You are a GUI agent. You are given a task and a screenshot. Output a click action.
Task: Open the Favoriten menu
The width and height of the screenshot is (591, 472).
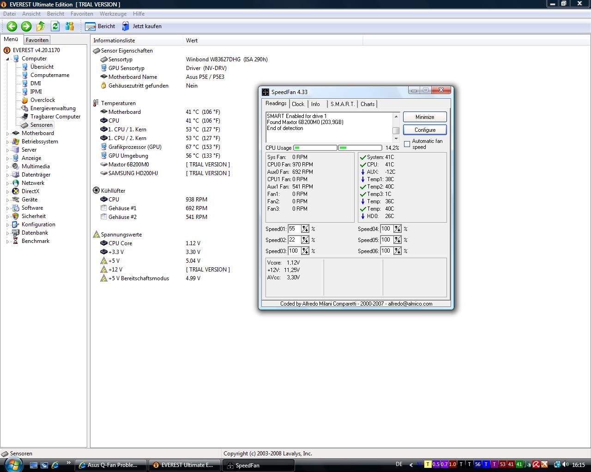click(82, 14)
